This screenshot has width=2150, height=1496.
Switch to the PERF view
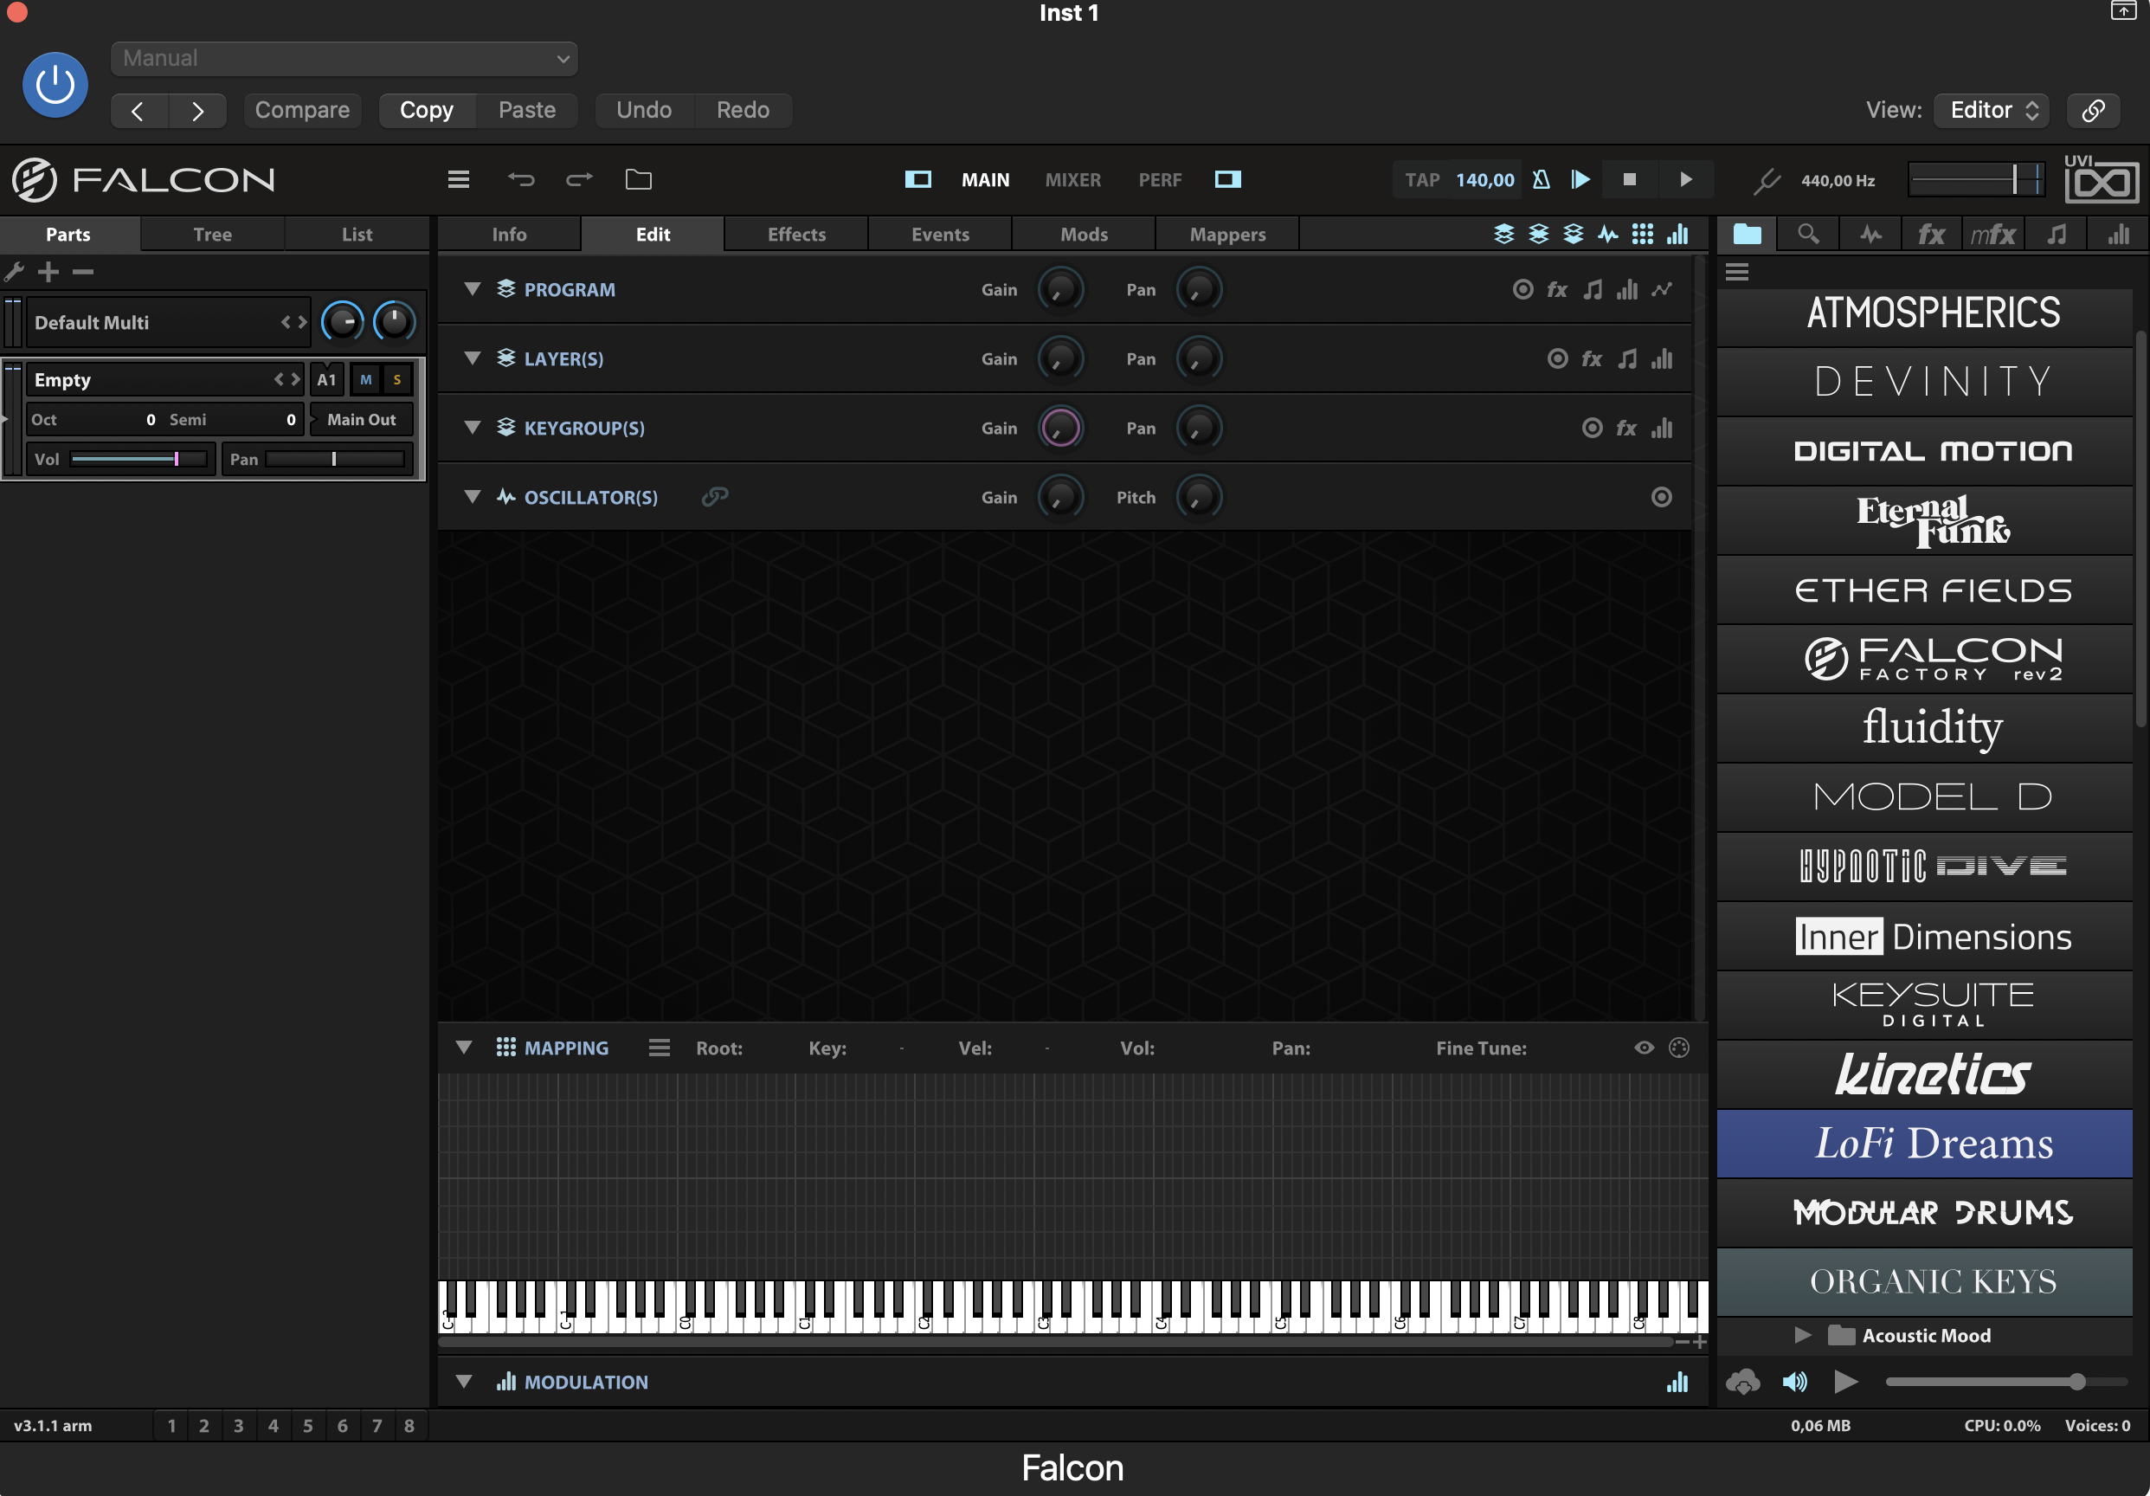tap(1159, 180)
